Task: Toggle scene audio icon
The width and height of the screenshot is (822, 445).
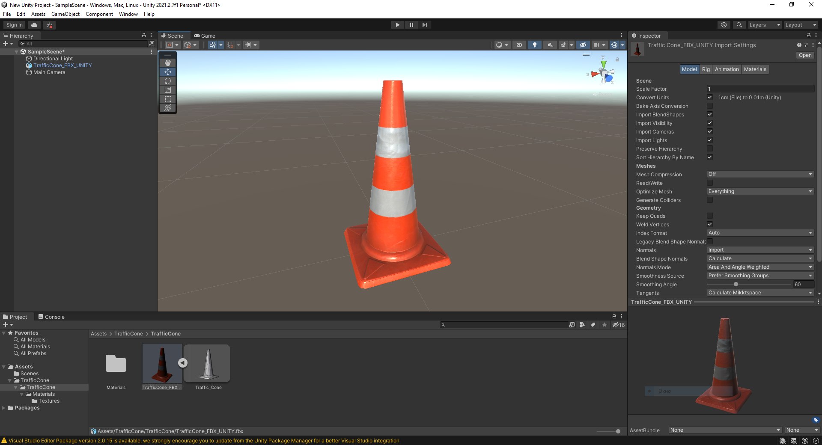Action: click(550, 45)
